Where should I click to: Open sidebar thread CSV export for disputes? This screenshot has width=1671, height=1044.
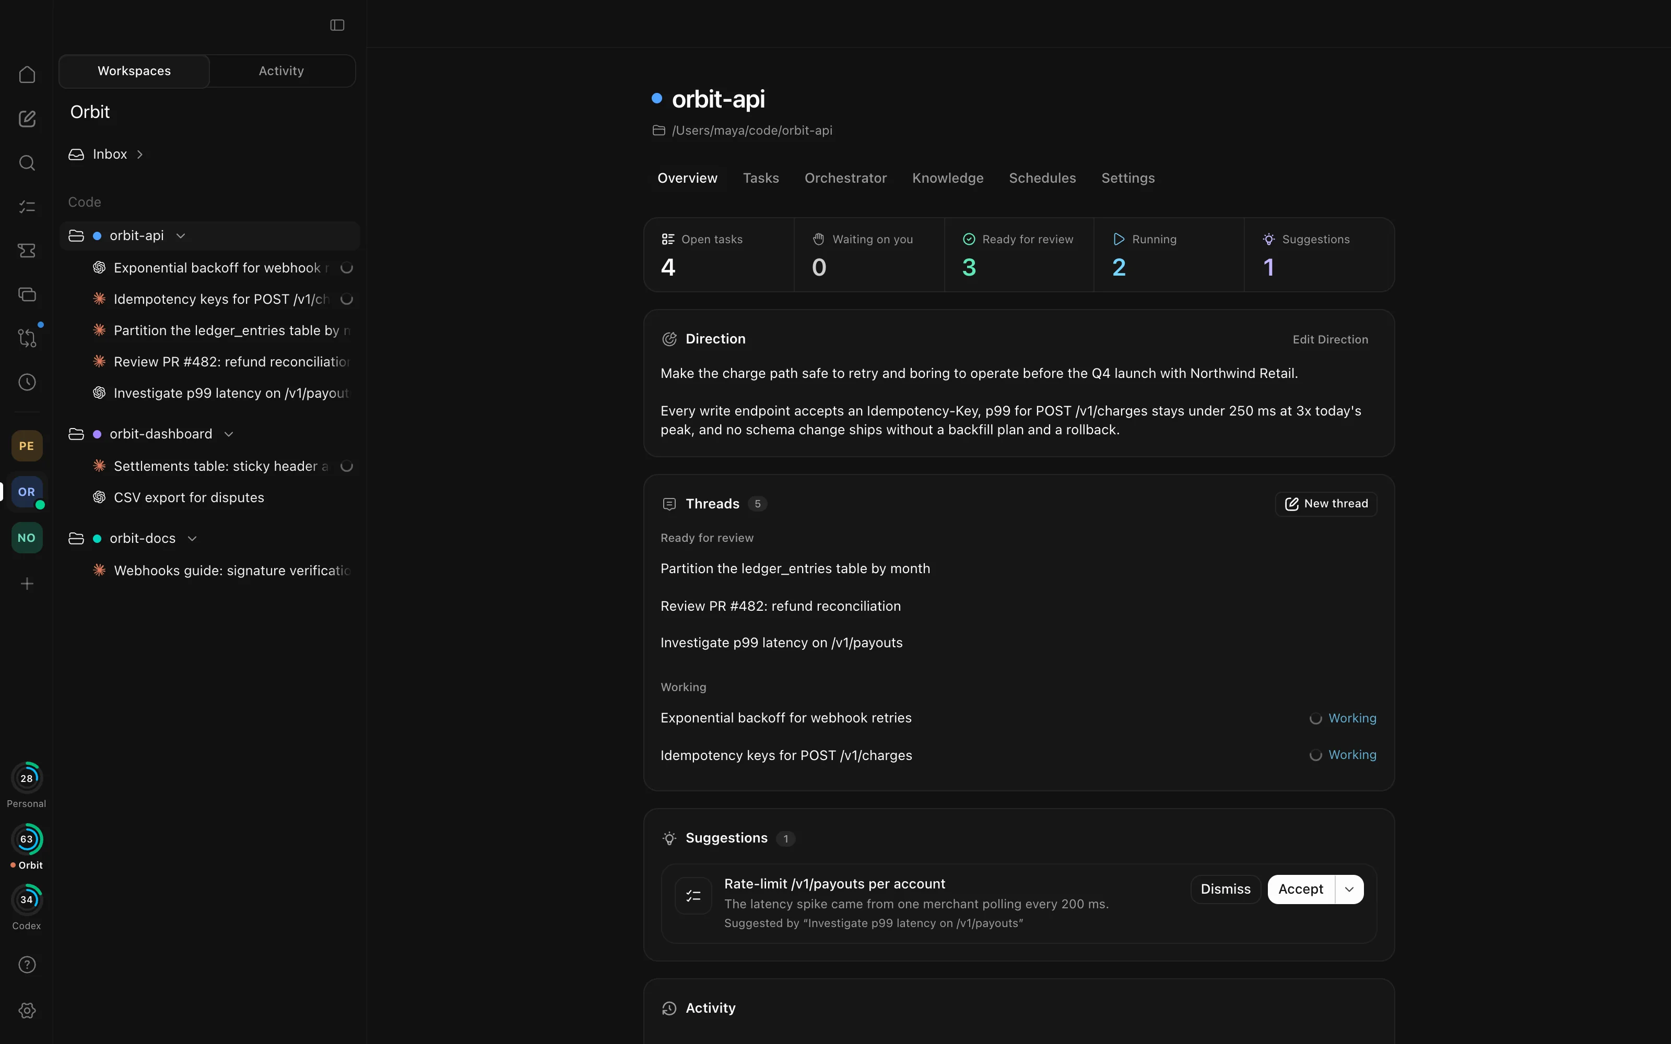[210, 498]
